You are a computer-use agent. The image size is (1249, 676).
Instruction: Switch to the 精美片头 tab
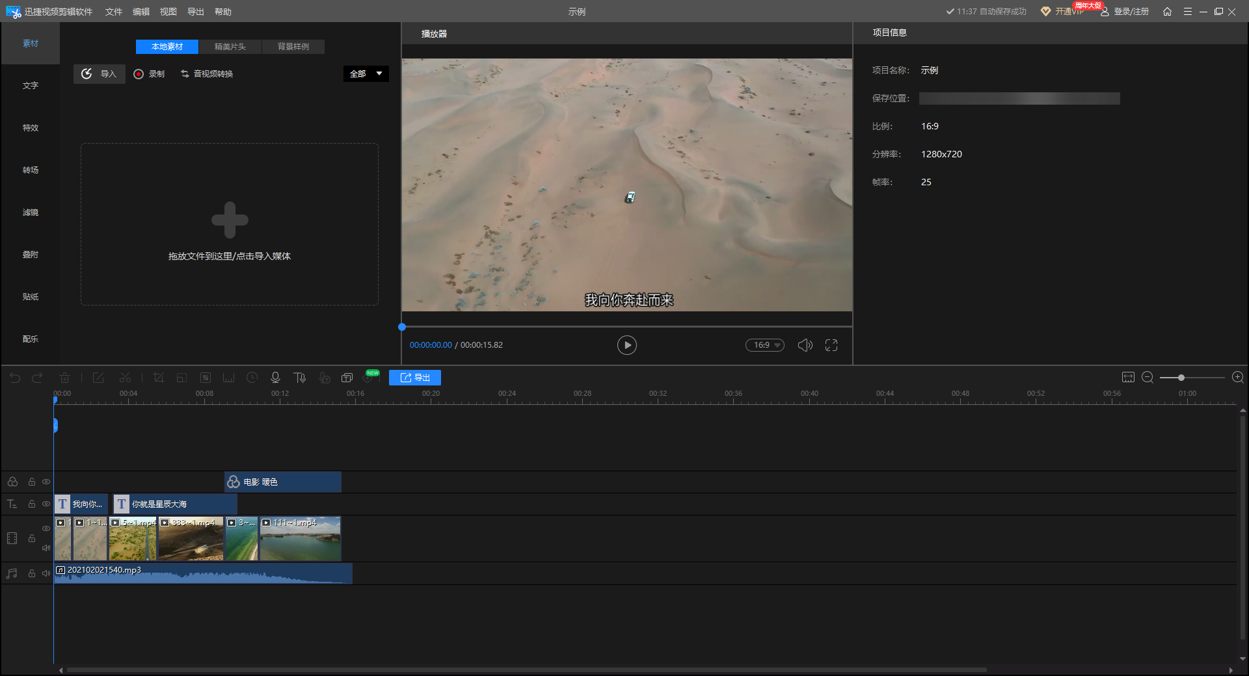pos(230,47)
